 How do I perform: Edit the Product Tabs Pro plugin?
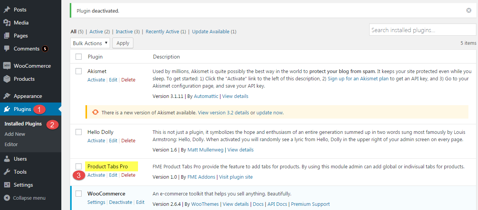[113, 175]
